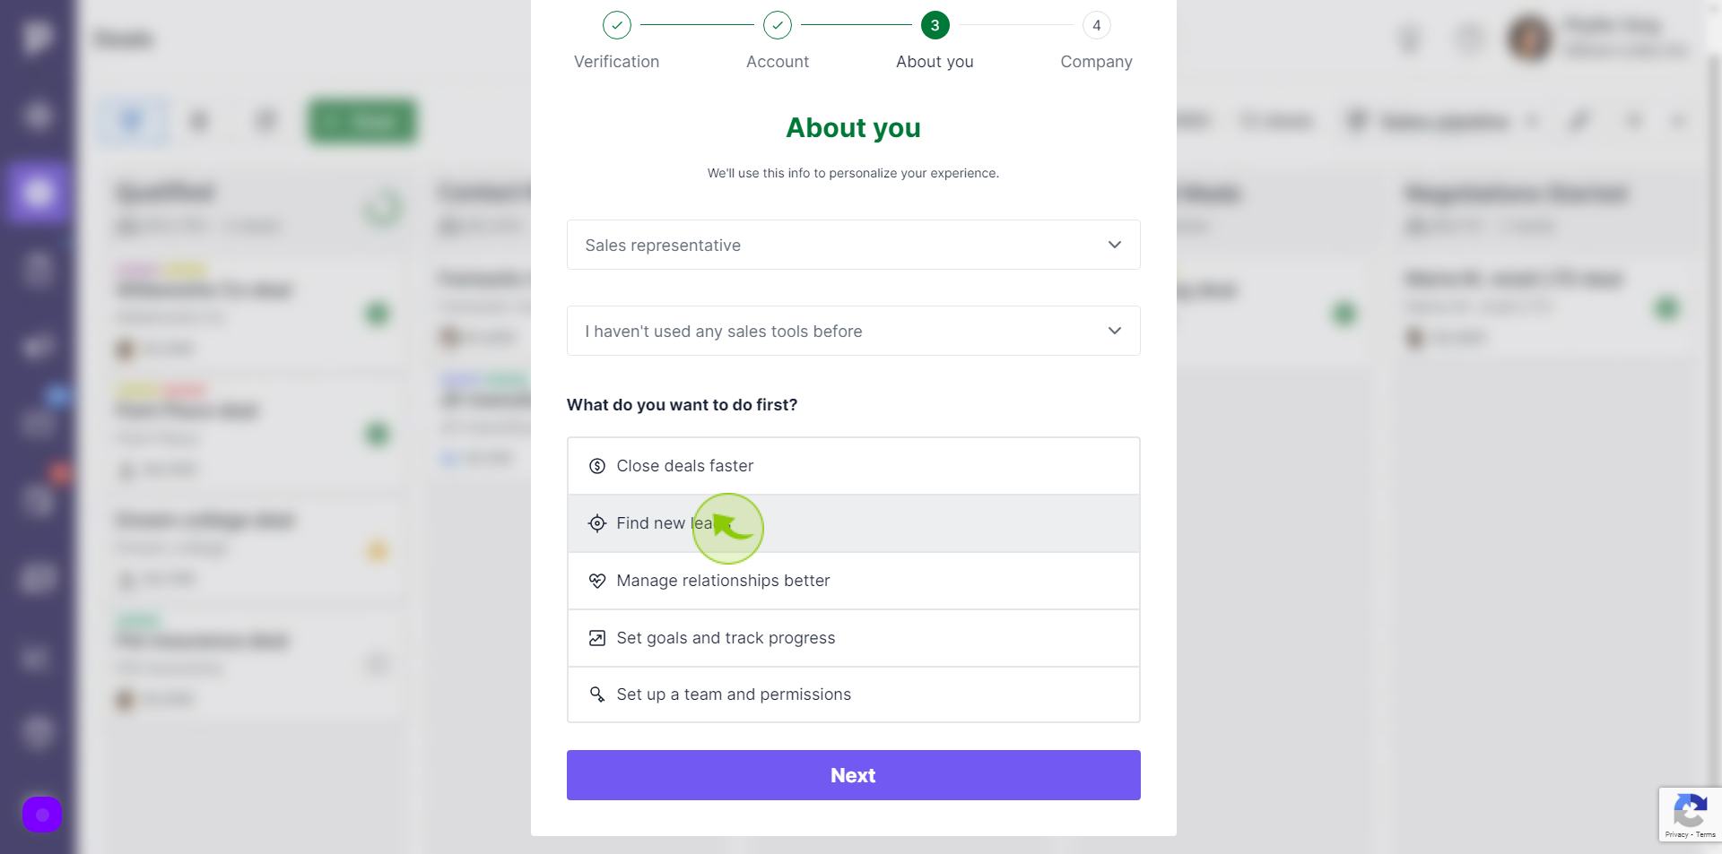This screenshot has height=854, width=1722.
Task: Click the chevron arrow of the role dropdown
Action: tap(1115, 245)
